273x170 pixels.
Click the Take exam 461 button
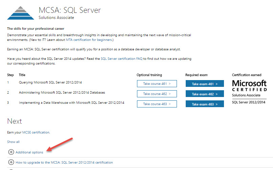pos(204,84)
